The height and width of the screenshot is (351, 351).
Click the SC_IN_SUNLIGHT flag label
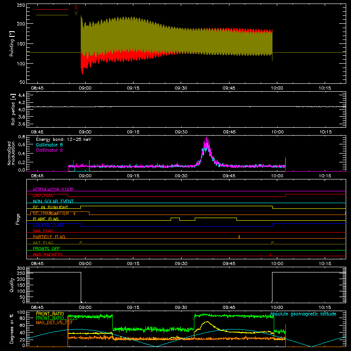(50, 207)
